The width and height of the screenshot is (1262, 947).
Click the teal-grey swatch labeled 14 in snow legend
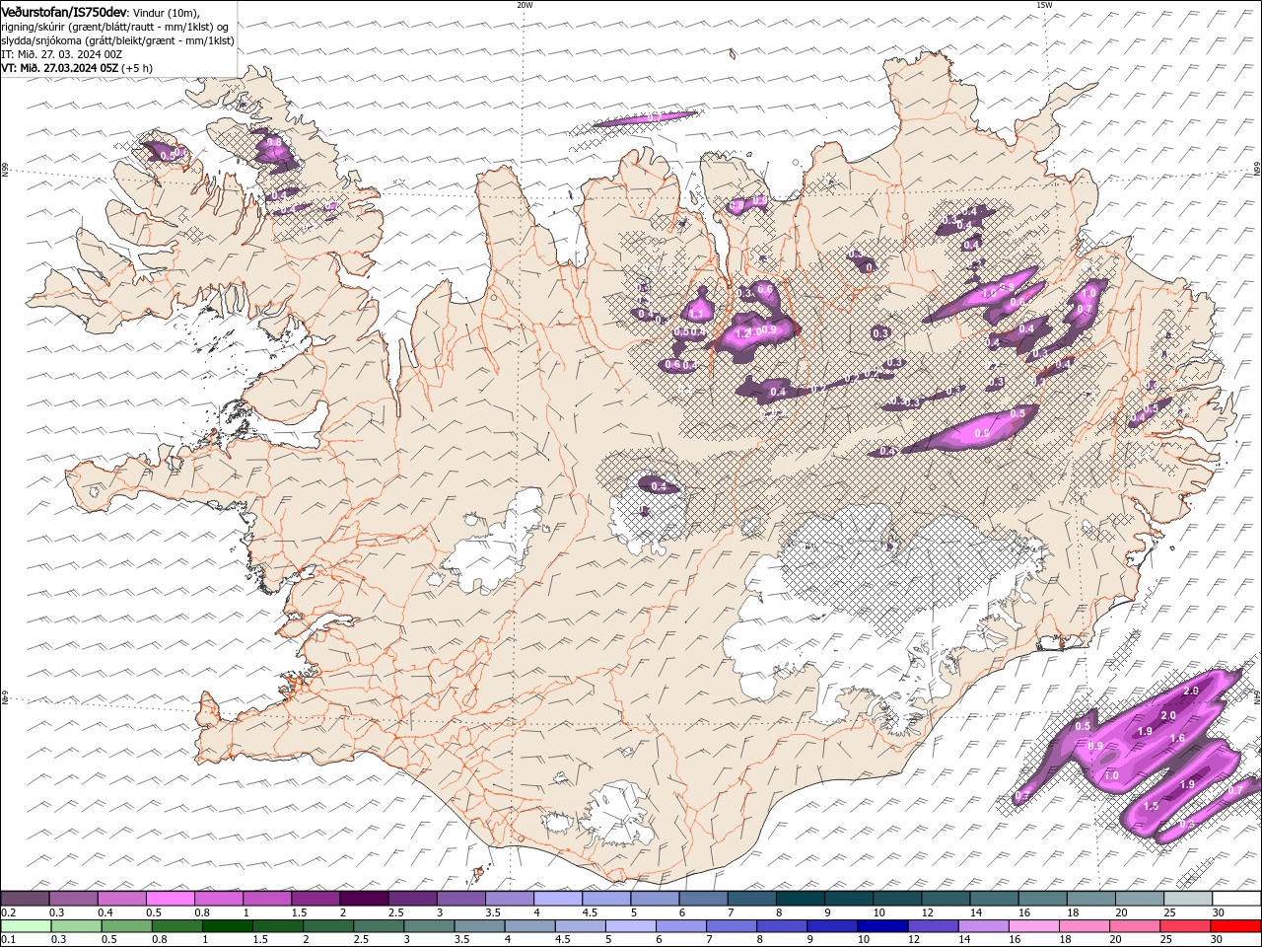click(995, 899)
